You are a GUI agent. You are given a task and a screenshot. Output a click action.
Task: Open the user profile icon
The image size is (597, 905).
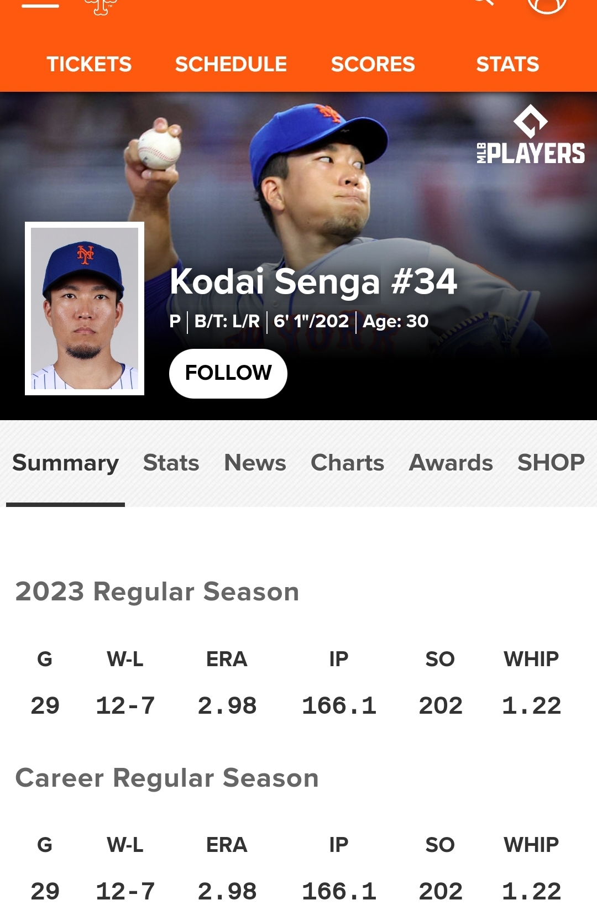tap(547, 4)
